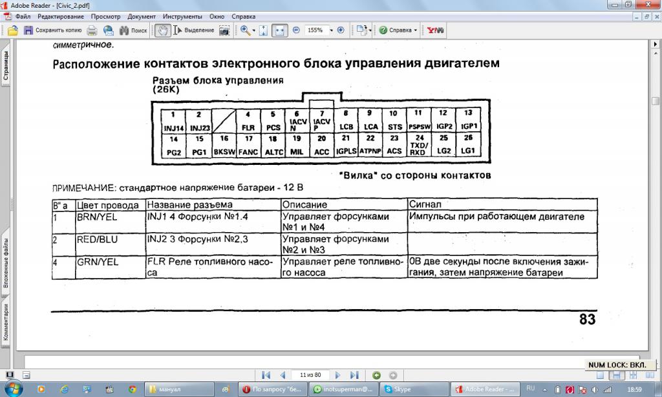Open the Документ menu
This screenshot has height=397, width=662.
142,16
